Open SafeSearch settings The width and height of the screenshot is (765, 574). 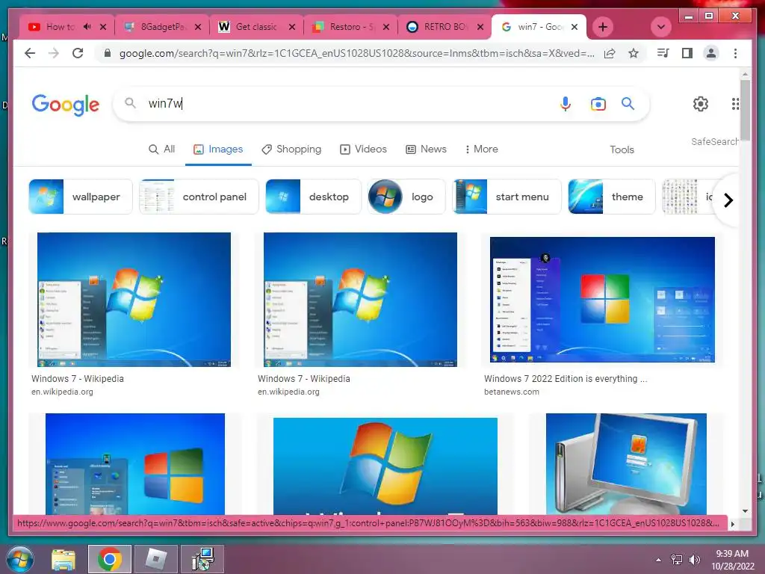point(714,141)
